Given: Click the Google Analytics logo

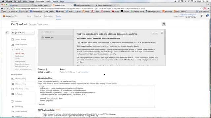Looking at the screenshot, I should tap(10, 16).
